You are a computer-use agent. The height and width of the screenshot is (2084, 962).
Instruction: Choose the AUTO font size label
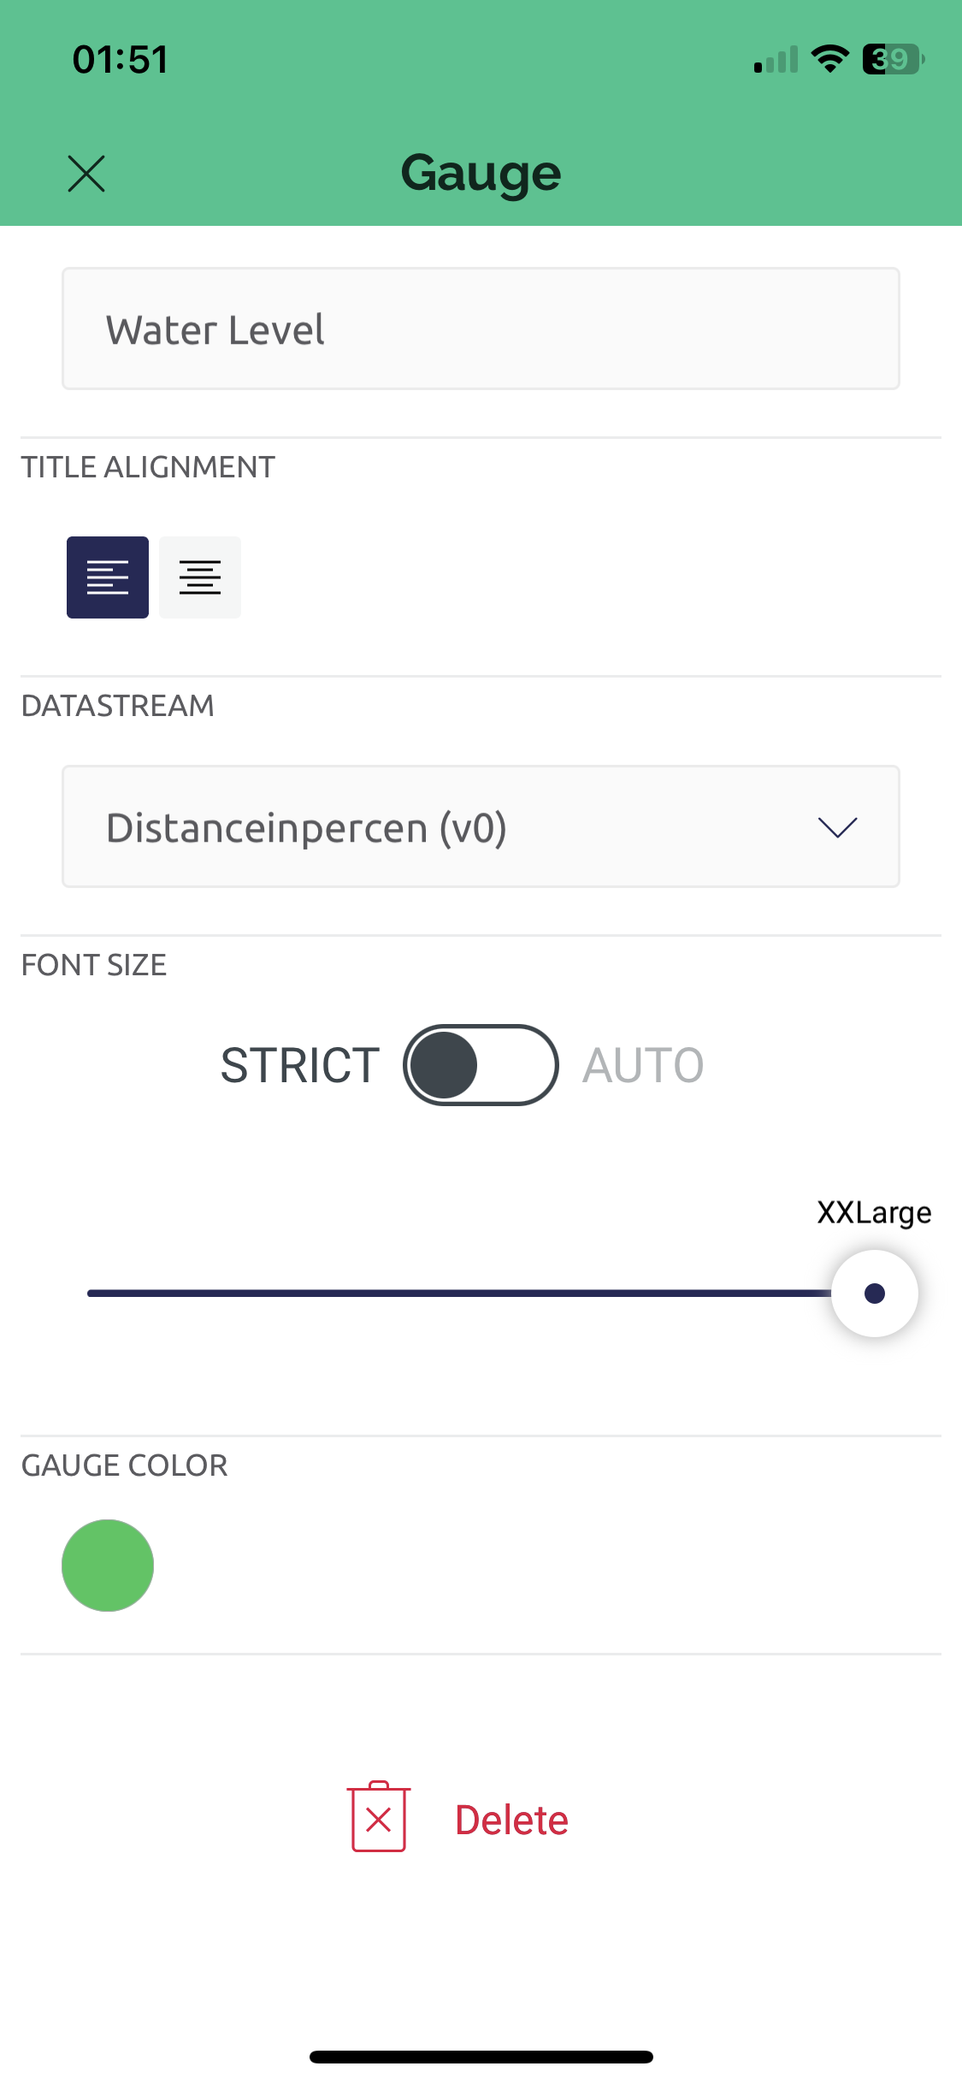[x=643, y=1066]
